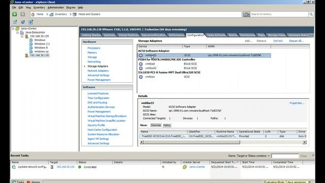Click the vmhba33 adapter icon

pos(141,55)
